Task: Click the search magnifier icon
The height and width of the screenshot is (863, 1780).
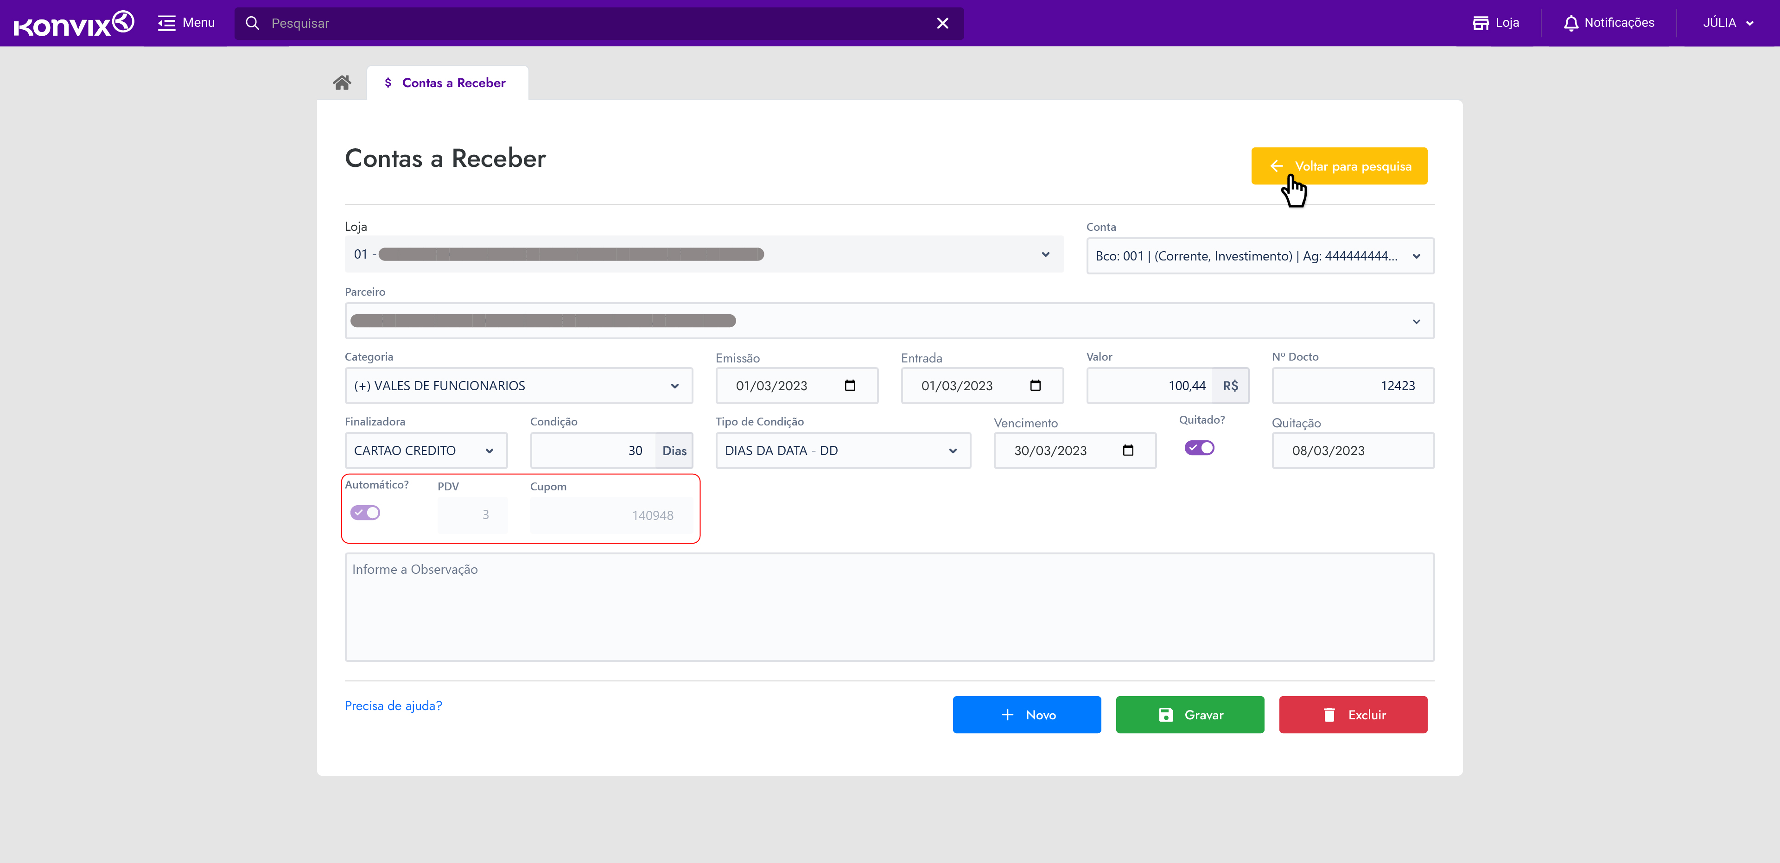Action: 252,24
